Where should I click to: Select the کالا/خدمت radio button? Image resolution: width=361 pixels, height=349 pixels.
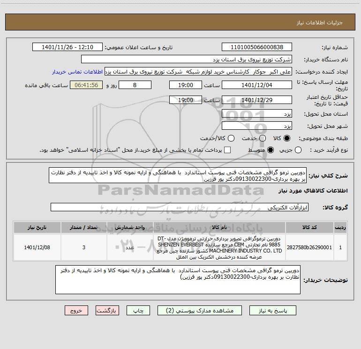tap(231, 138)
